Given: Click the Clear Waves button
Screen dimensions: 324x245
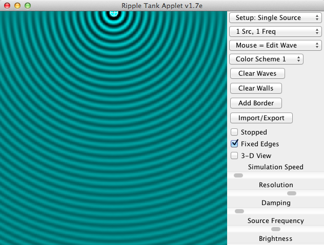Looking at the screenshot, I should (x=257, y=74).
